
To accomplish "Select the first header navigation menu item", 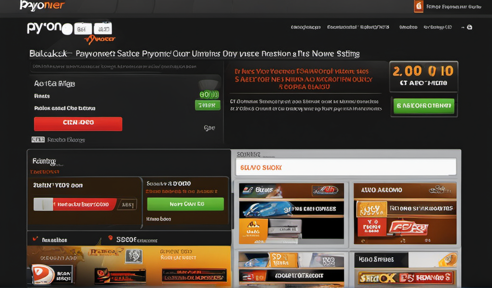I will (x=305, y=27).
